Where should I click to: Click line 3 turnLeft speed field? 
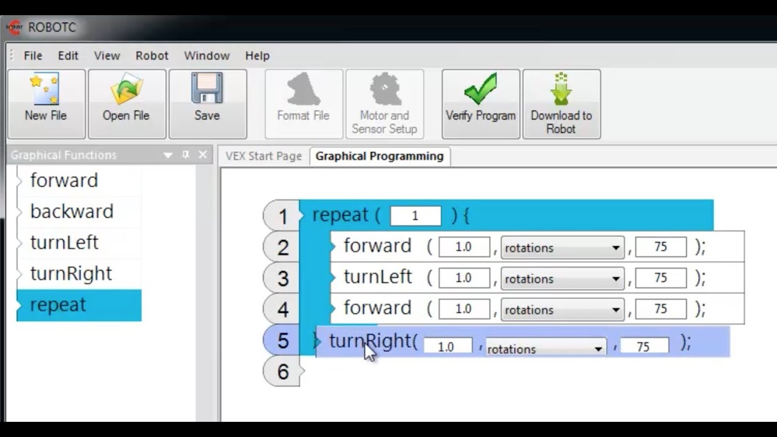[x=661, y=278]
